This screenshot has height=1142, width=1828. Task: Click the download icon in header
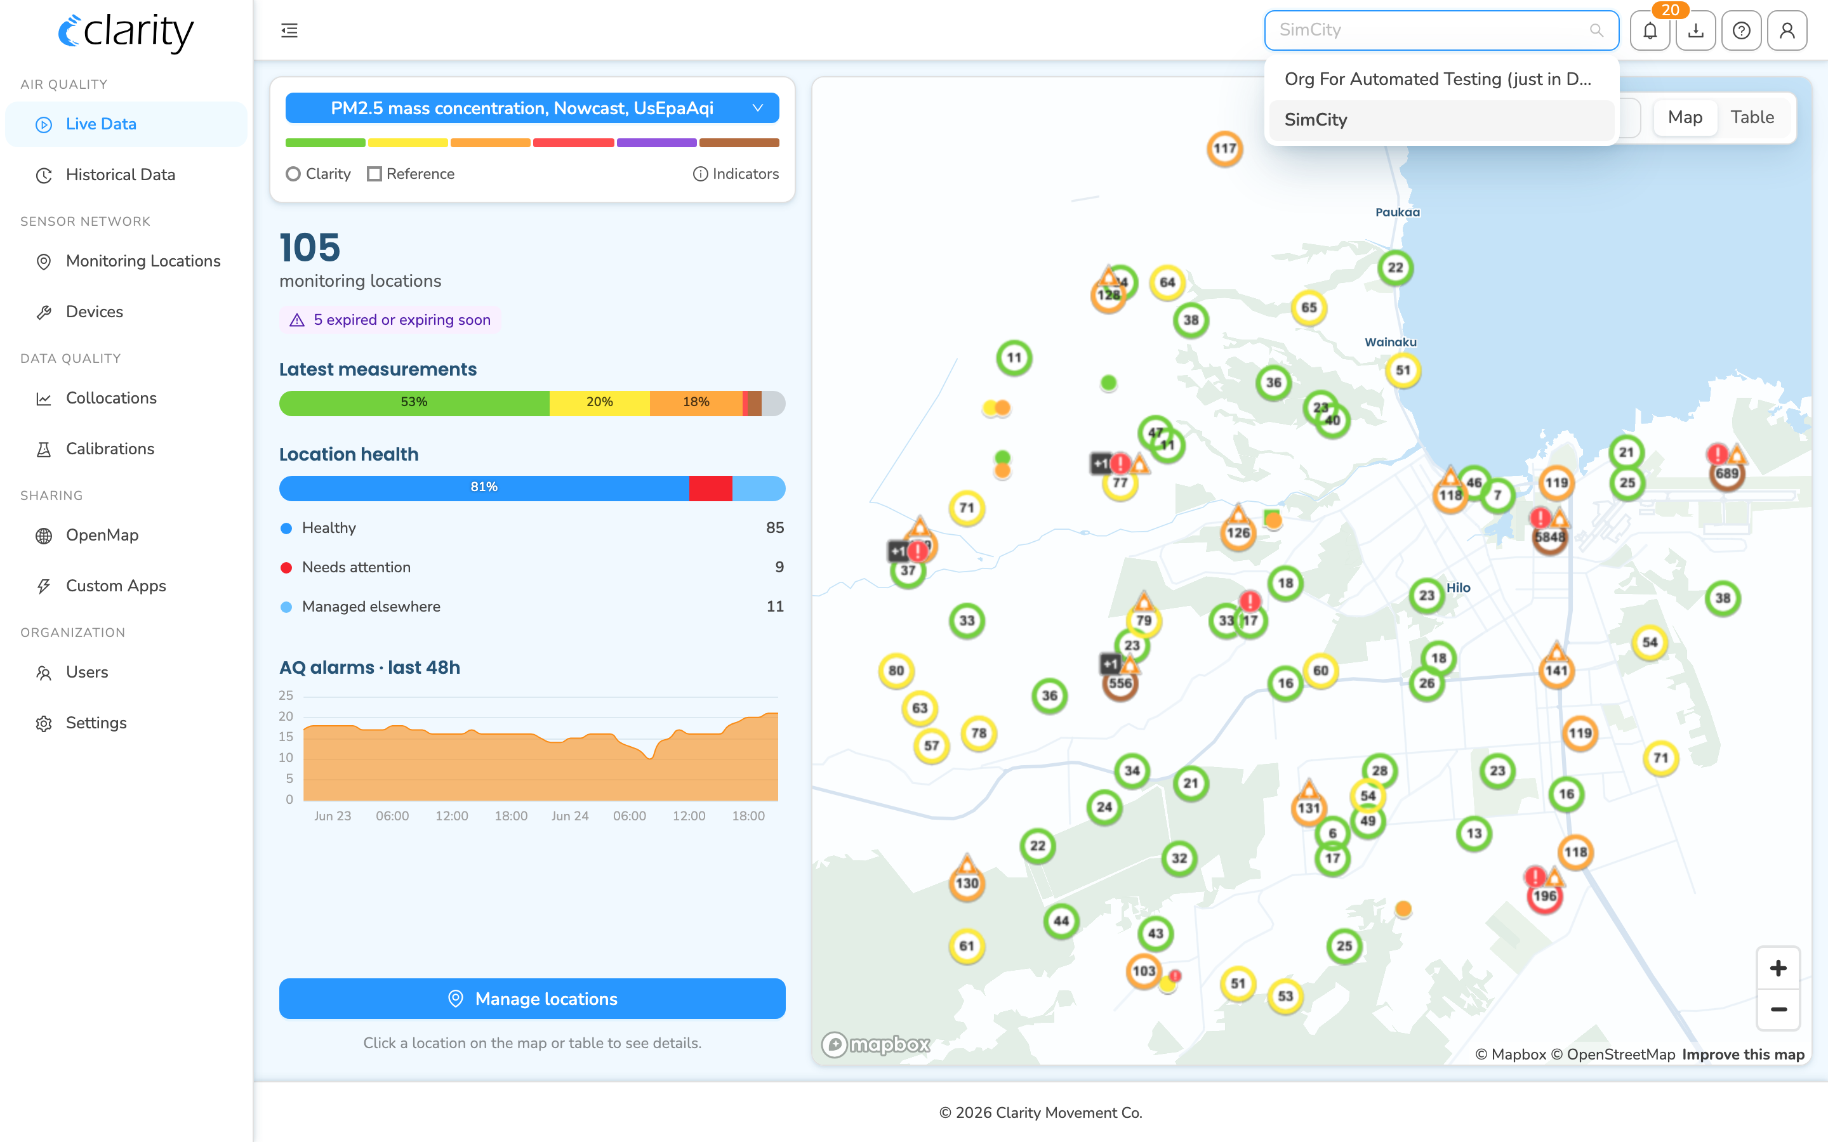(1696, 30)
